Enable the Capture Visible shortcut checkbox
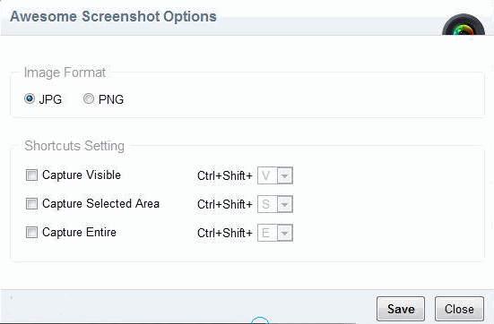 point(31,175)
